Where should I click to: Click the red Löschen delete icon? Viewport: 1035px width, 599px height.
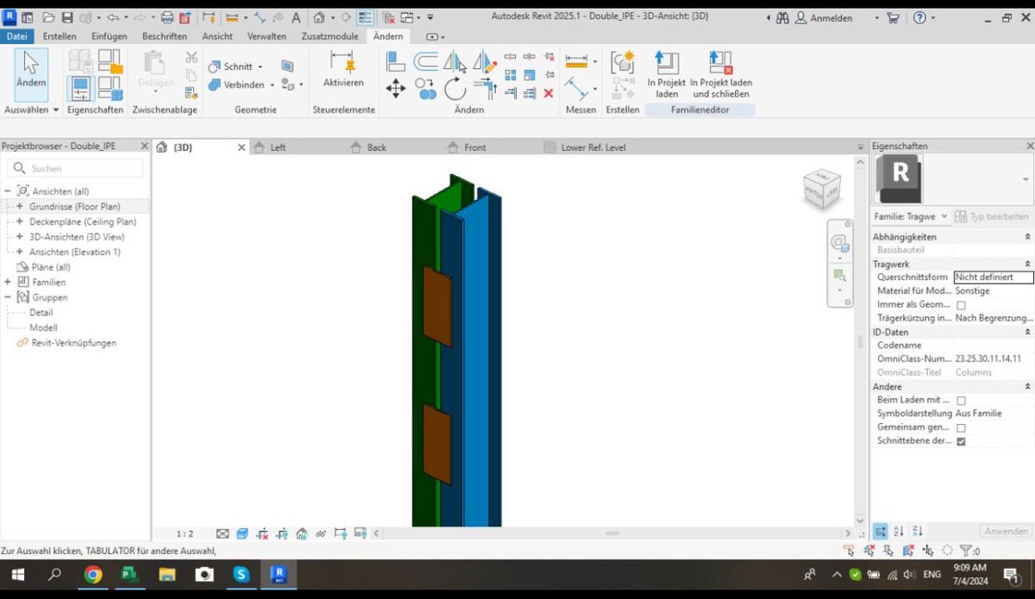(548, 93)
